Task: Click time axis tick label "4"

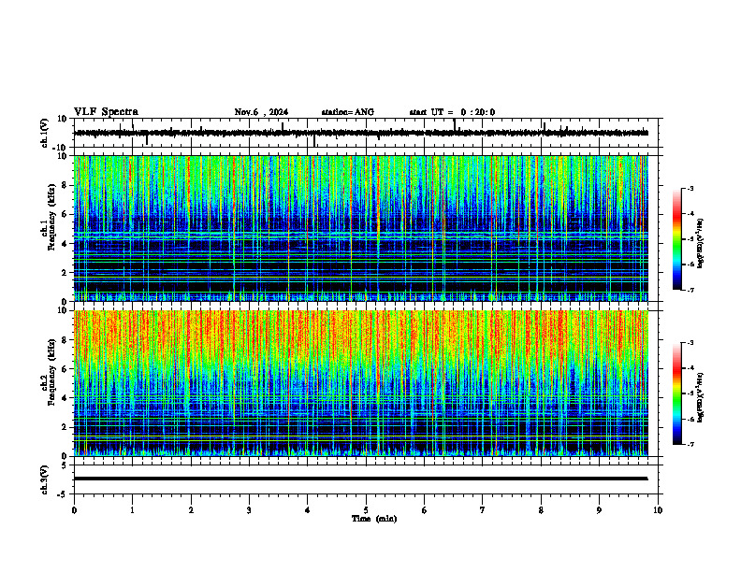Action: [x=308, y=510]
